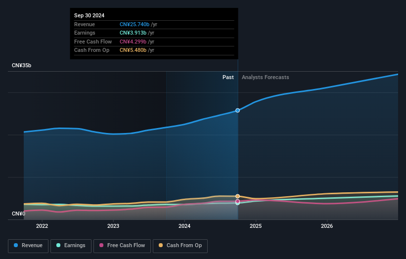Click the Free Cash Flow label in tooltip
Image resolution: width=406 pixels, height=259 pixels.
(x=93, y=42)
